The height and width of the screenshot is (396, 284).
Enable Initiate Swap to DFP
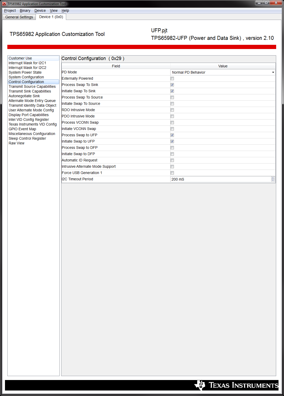[172, 154]
